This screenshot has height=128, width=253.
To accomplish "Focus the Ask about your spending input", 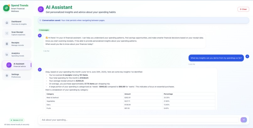I will click(139, 120).
